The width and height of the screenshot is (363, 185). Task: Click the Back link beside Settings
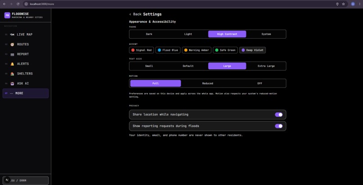click(x=135, y=14)
